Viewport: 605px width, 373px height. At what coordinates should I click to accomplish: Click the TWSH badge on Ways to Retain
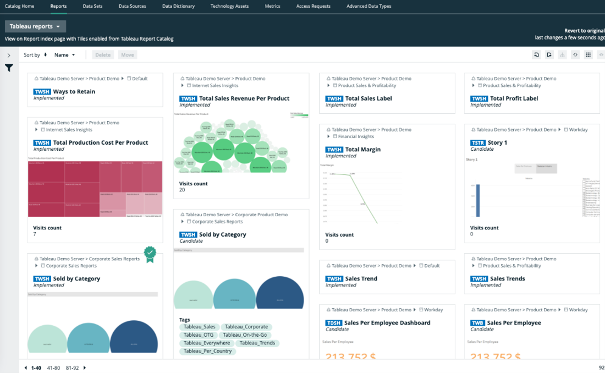pyautogui.click(x=42, y=92)
